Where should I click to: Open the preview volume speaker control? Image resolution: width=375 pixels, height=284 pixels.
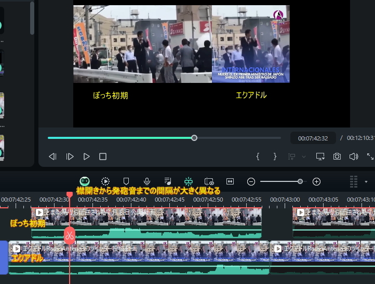pyautogui.click(x=354, y=157)
